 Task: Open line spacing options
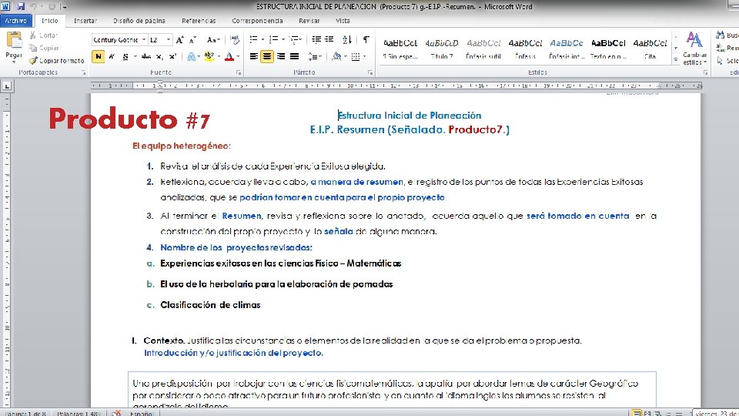pos(314,56)
